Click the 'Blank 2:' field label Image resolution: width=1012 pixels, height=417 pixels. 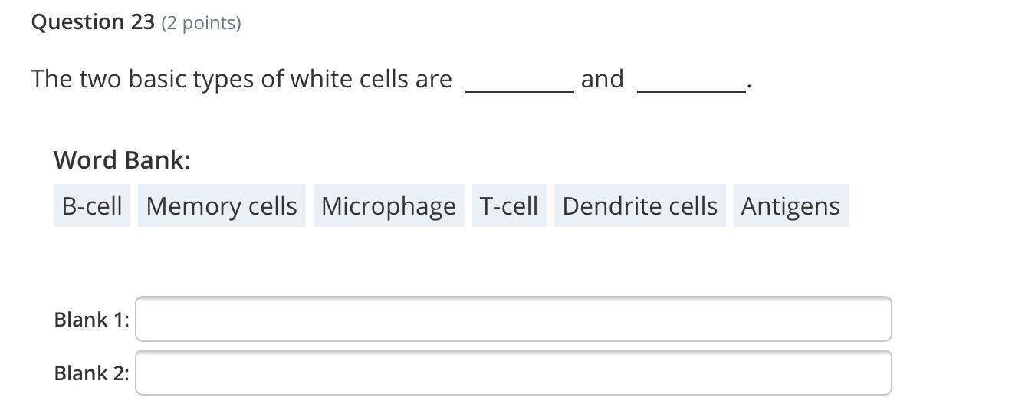click(91, 373)
